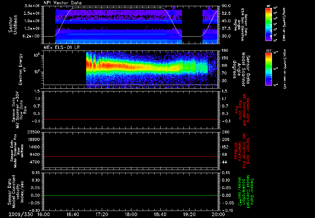
Task: Click the 18800 scanner position tick value
Action: click(x=33, y=139)
